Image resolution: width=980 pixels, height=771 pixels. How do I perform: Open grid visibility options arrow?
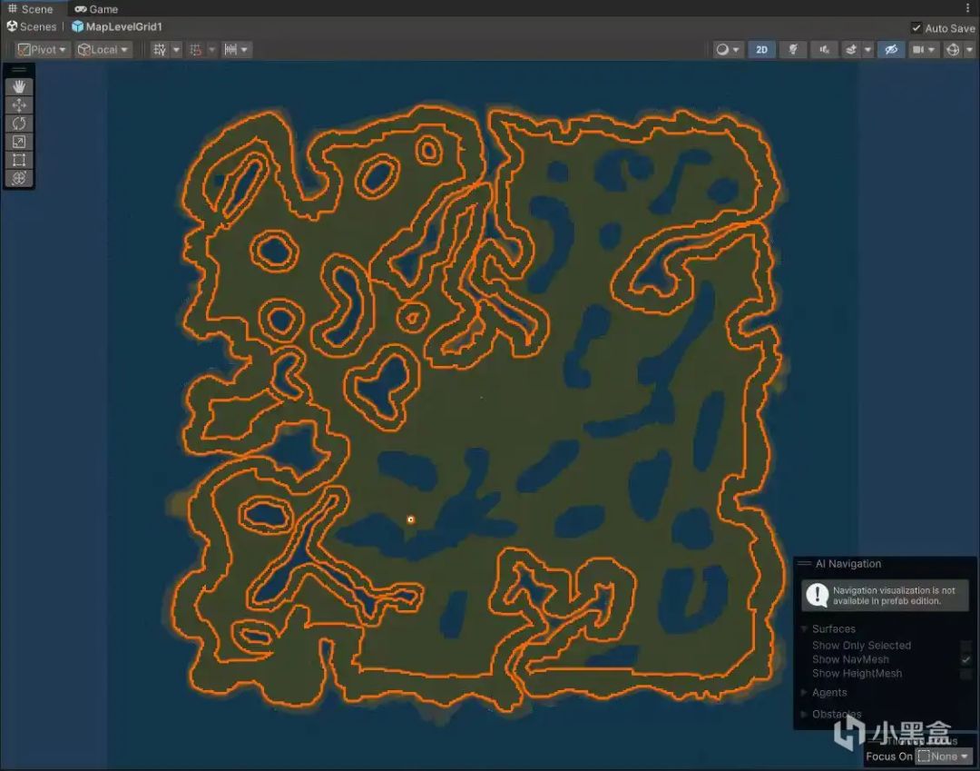(x=176, y=49)
